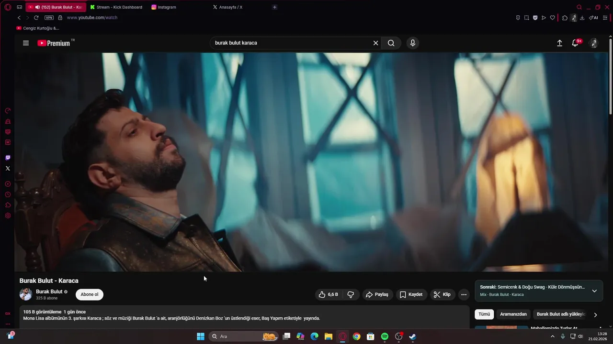Open the Burak Bulut channel name link
Image resolution: width=613 pixels, height=344 pixels.
coord(49,291)
